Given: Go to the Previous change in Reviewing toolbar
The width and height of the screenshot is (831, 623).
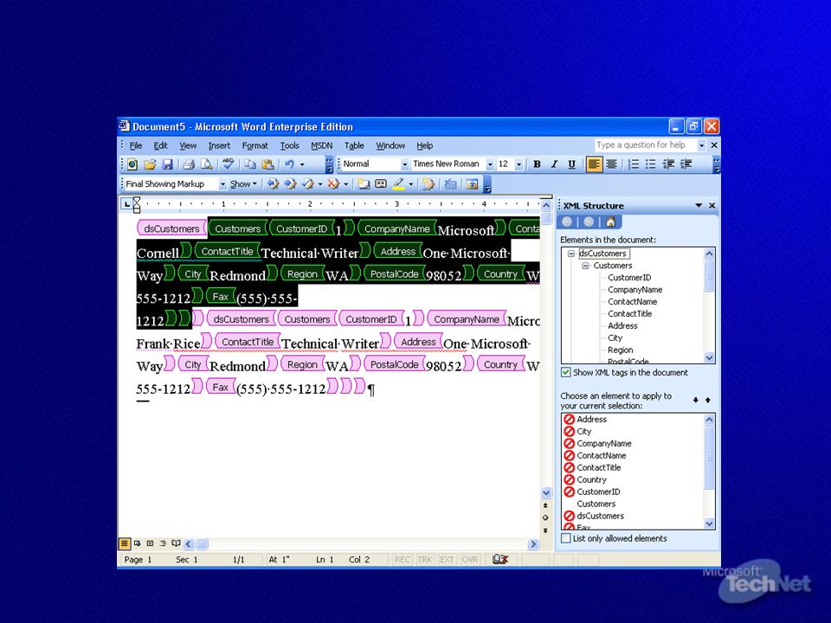Looking at the screenshot, I should (x=273, y=184).
